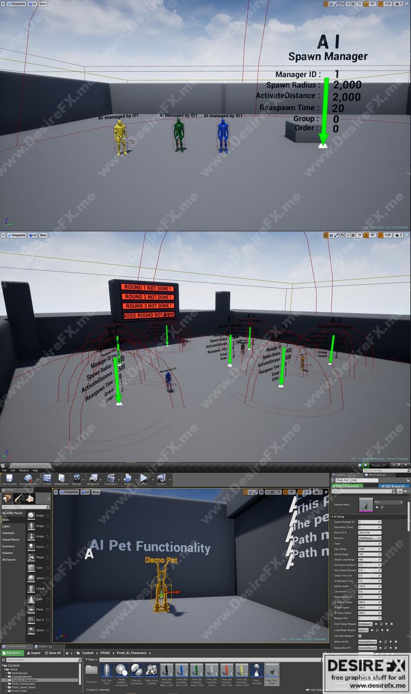Open Edit menu
This screenshot has width=411, height=694.
coord(13,470)
